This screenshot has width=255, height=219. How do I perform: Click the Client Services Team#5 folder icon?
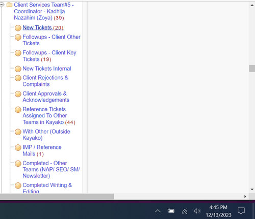coord(9,5)
